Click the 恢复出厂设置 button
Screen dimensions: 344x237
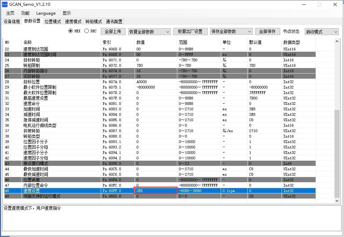(190, 31)
